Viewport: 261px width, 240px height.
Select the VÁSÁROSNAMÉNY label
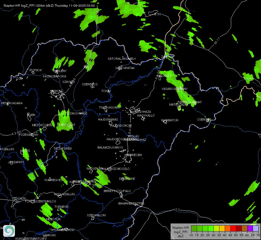pyautogui.click(x=175, y=89)
